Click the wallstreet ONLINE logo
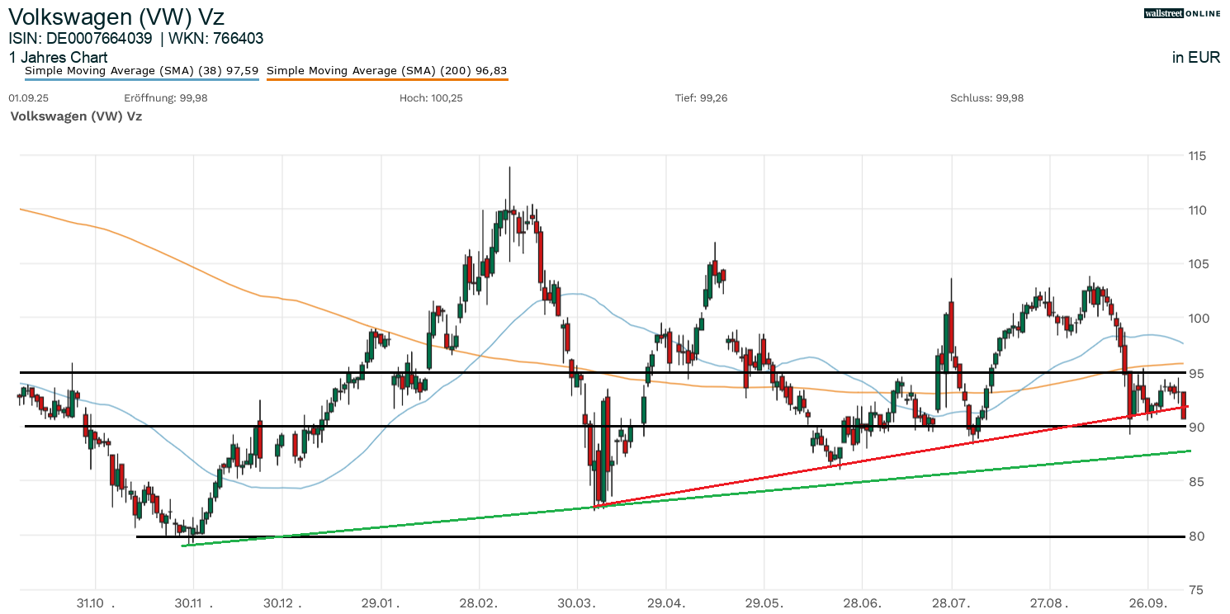The height and width of the screenshot is (614, 1230). 1183,13
